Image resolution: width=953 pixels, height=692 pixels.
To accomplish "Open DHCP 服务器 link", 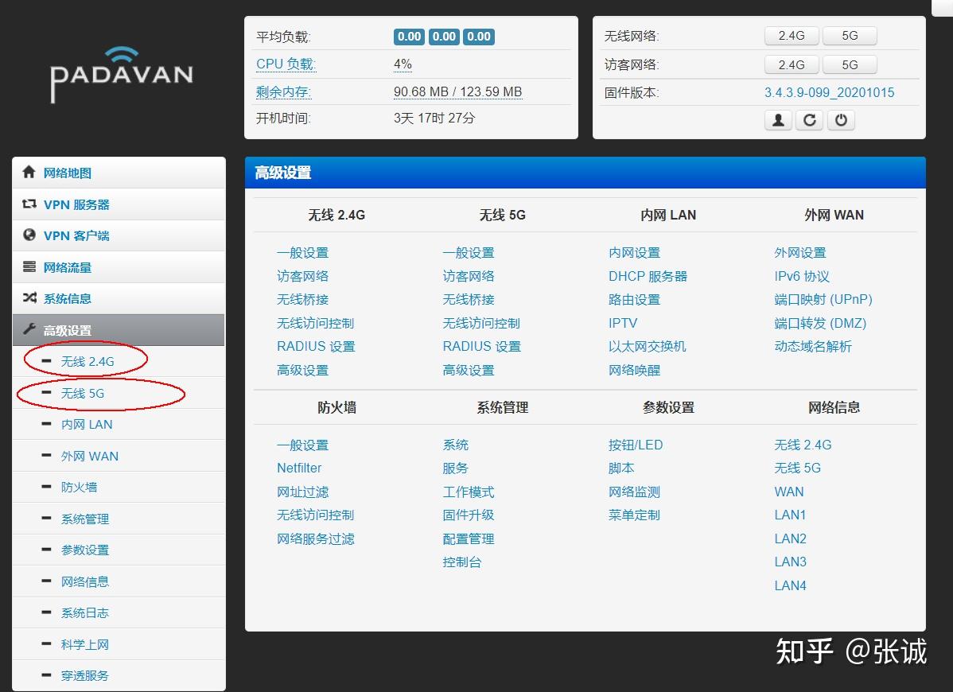I will click(648, 276).
